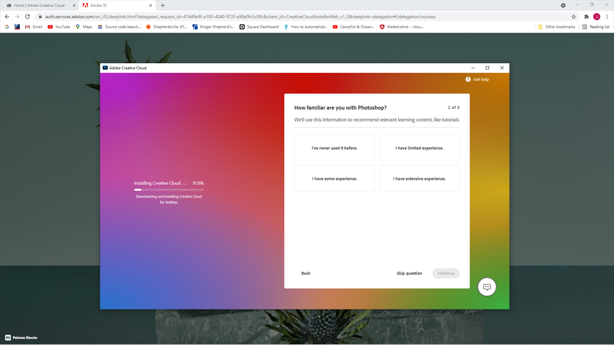This screenshot has height=345, width=614.
Task: Go Back to the previous question
Action: click(306, 274)
